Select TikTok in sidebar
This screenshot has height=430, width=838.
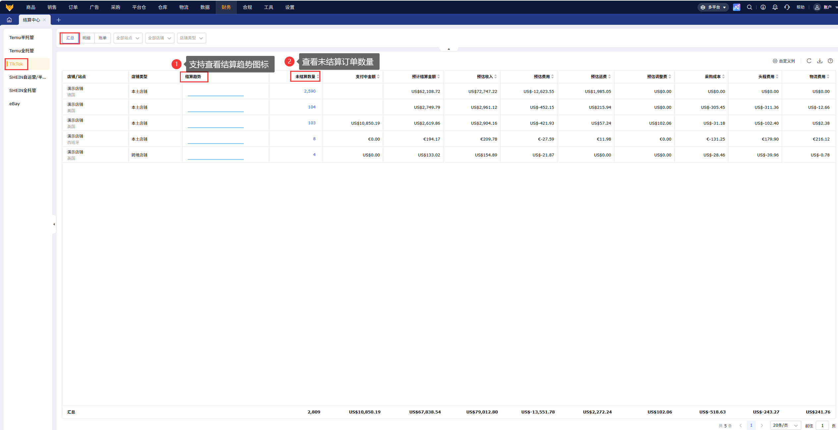[x=27, y=64]
